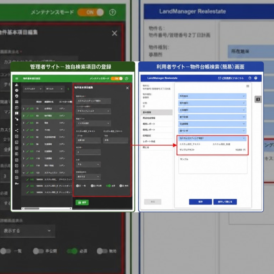Toggle the small 一覧 switch in the editor panel
Image resolution: width=274 pixels, height=274 pixels.
click(78, 185)
